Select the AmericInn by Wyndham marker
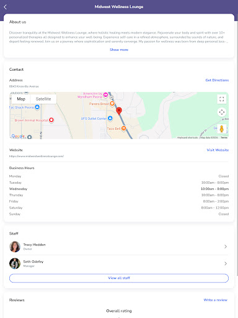The height and width of the screenshot is (318, 238). [105, 94]
